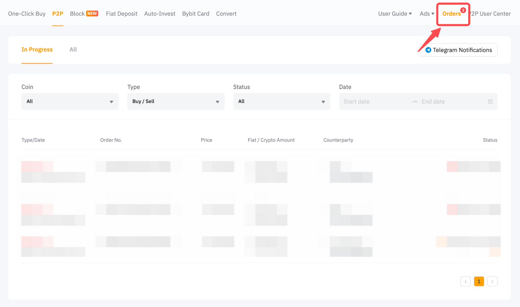Expand the Coin dropdown
The image size is (520, 307).
[70, 102]
